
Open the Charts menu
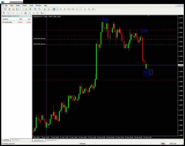coord(25,6)
